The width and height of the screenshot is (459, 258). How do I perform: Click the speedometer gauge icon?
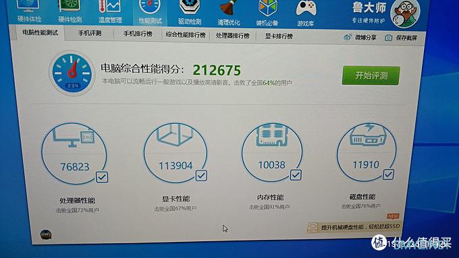click(72, 73)
